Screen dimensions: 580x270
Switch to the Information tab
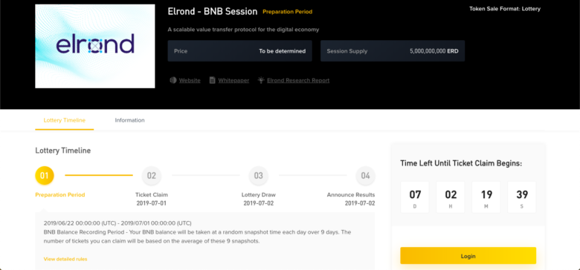coord(129,120)
